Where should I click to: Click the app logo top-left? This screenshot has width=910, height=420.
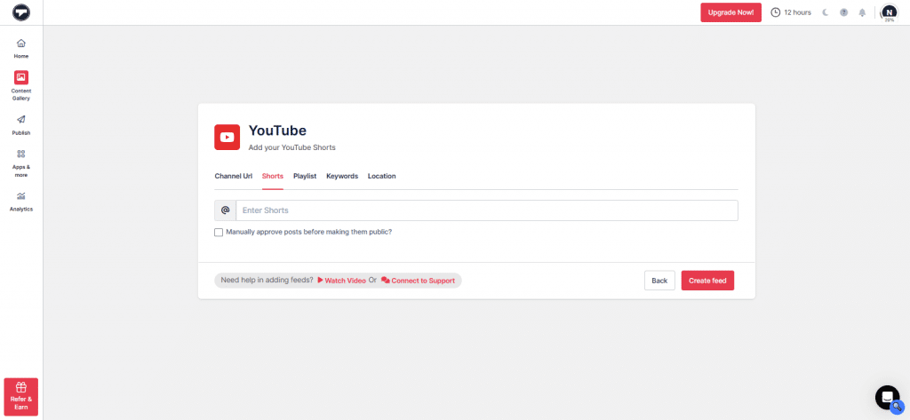21,12
